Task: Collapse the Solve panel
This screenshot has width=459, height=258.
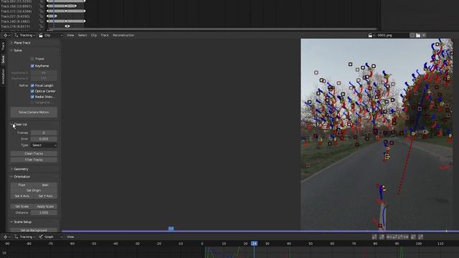Action: coord(11,50)
